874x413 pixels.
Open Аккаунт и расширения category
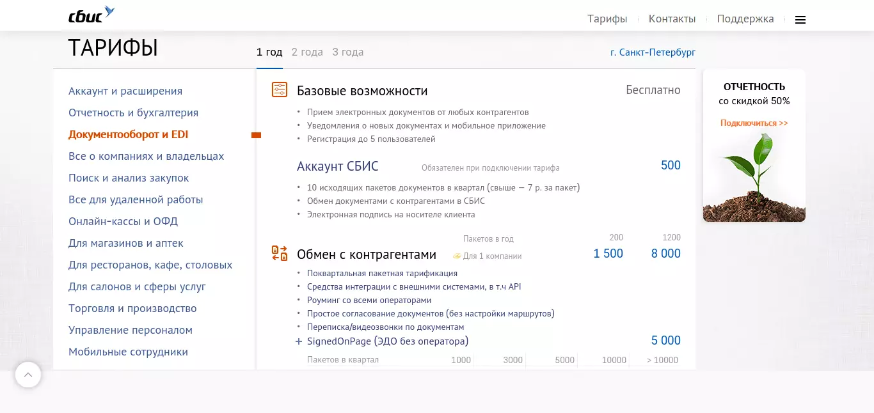pyautogui.click(x=125, y=91)
